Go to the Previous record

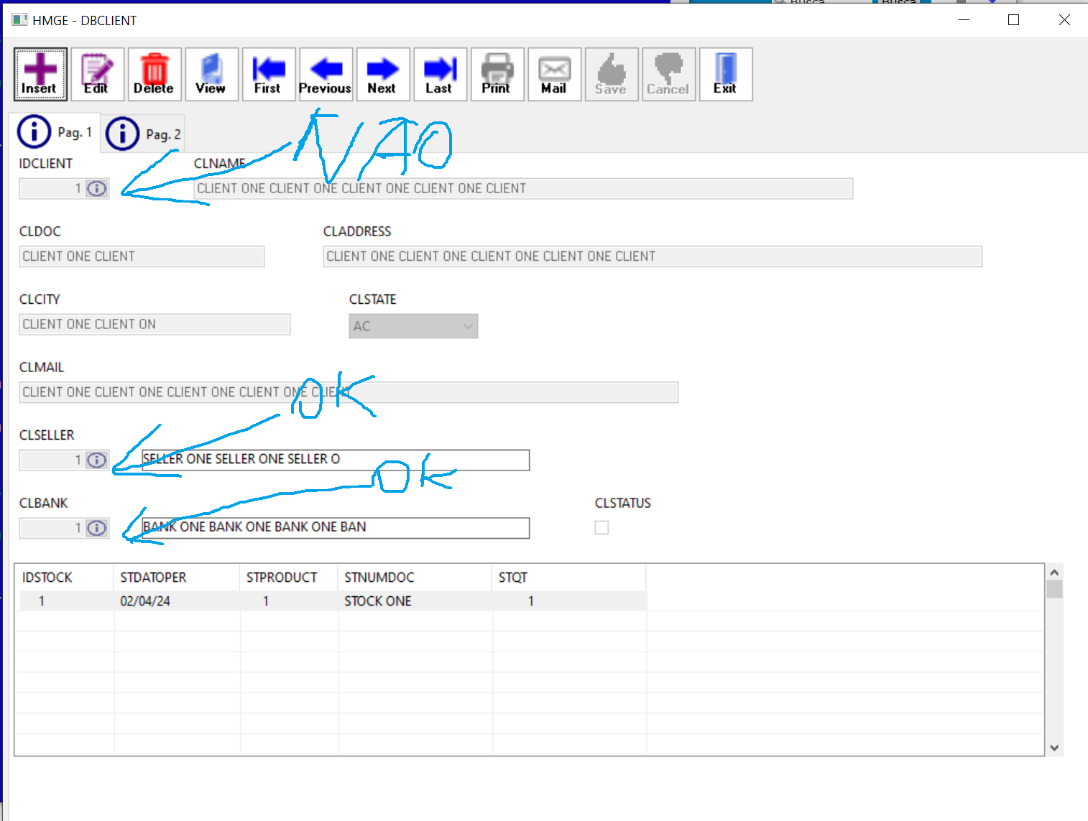pyautogui.click(x=326, y=75)
